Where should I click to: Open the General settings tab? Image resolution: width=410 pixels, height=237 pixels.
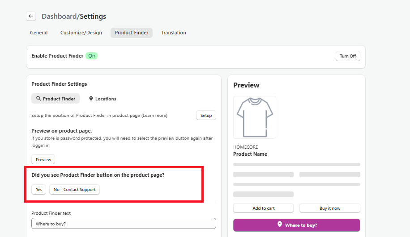(x=39, y=33)
